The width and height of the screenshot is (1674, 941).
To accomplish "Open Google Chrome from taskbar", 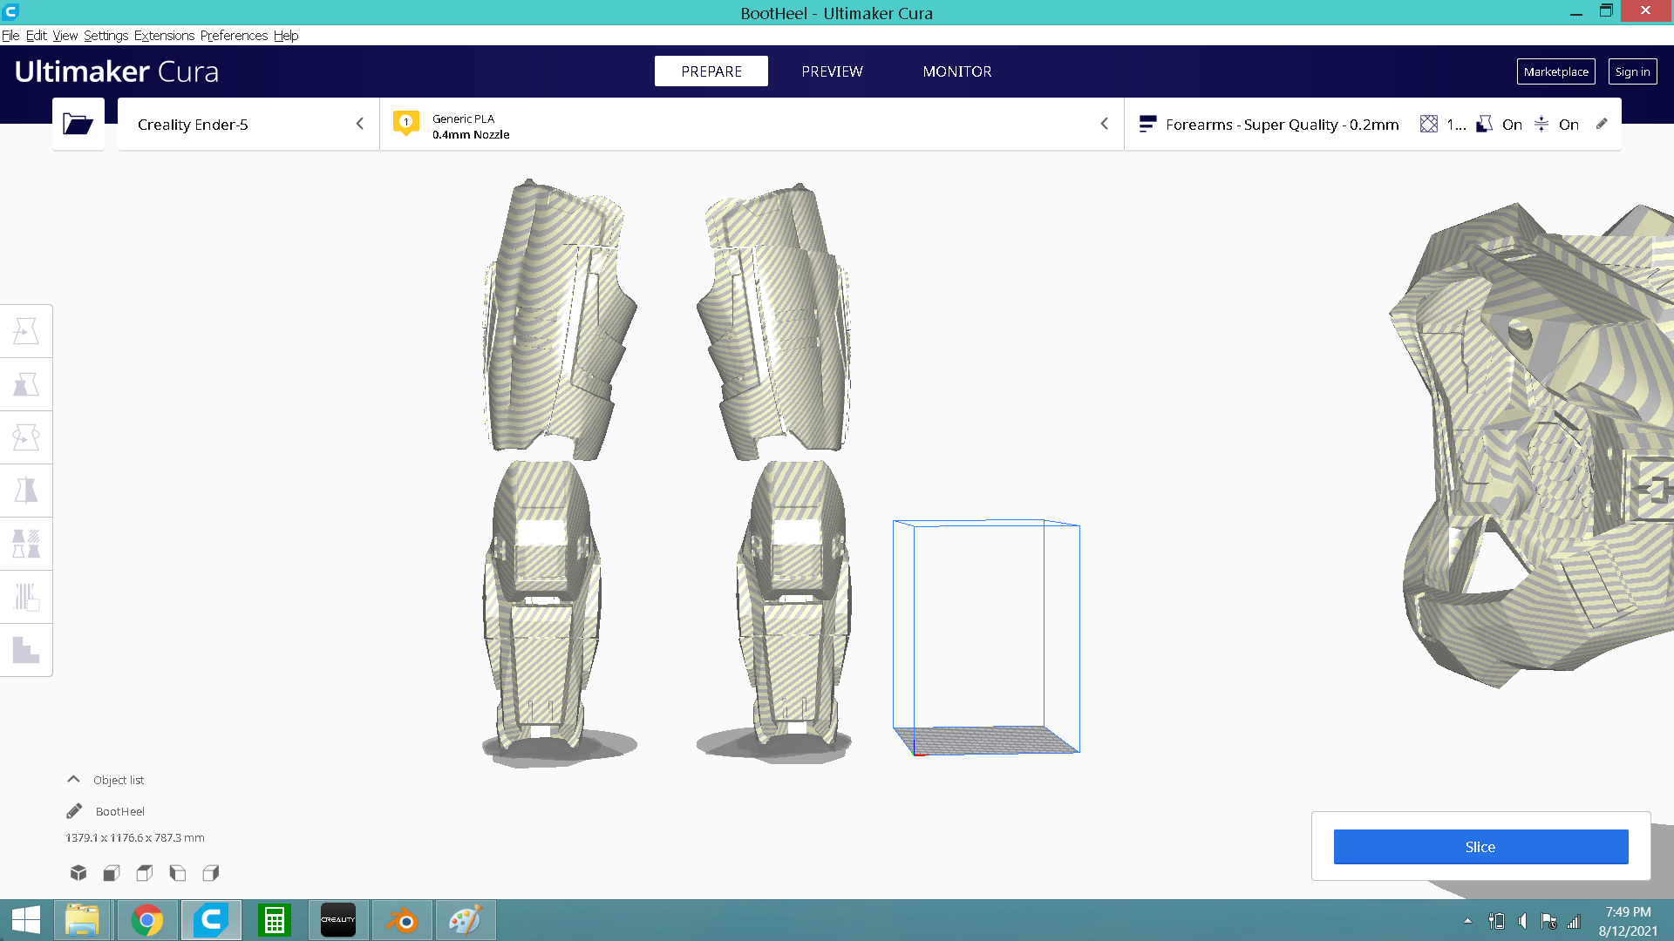I will pos(147,920).
